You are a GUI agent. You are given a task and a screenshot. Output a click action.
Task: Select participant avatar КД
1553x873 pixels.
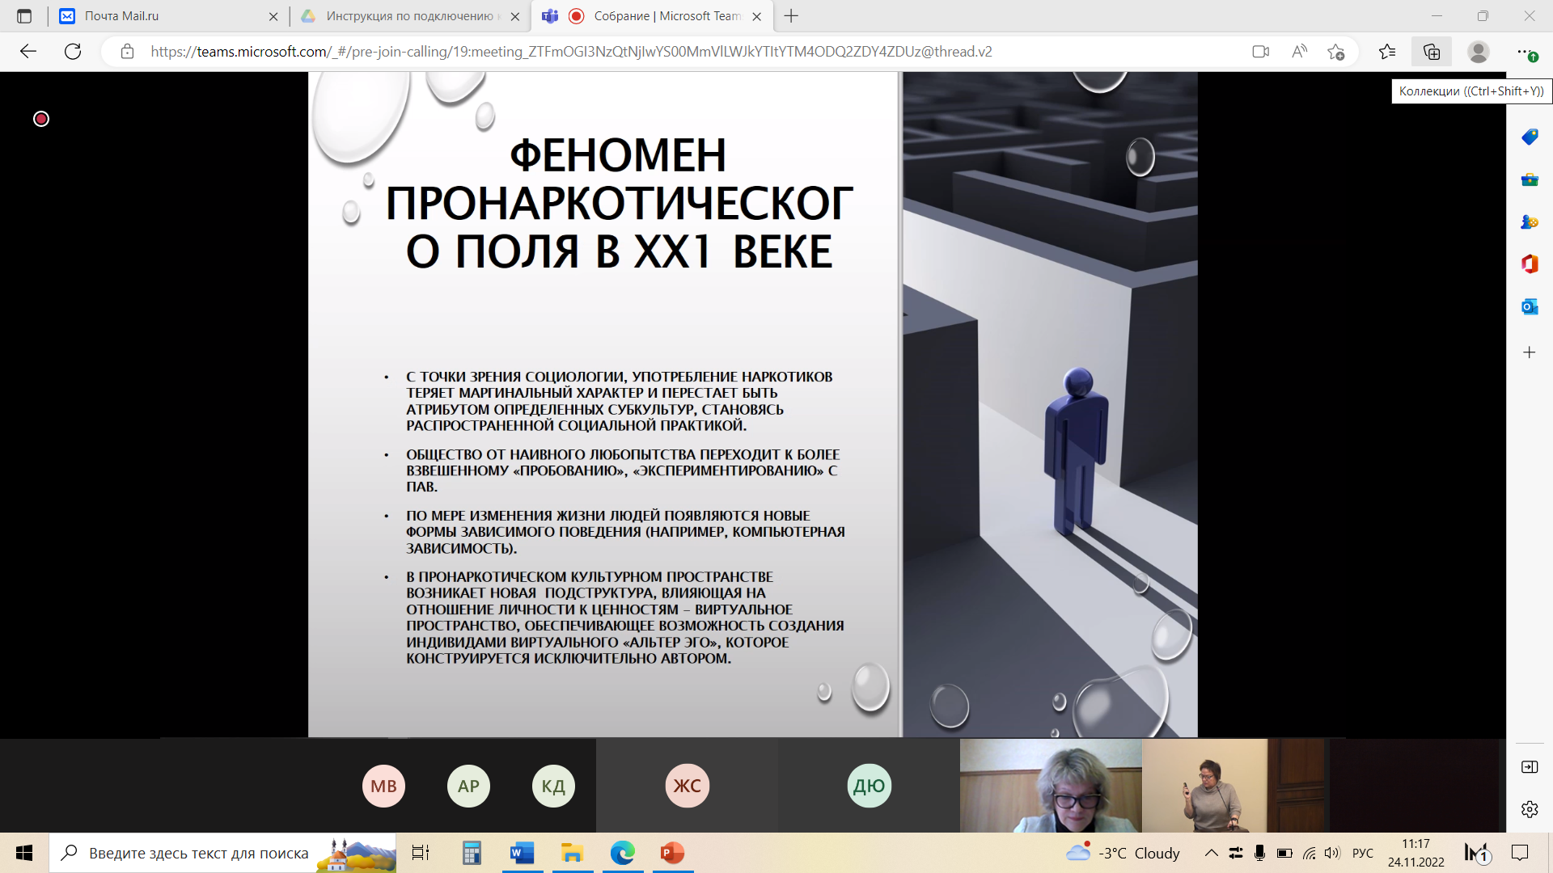pos(553,786)
